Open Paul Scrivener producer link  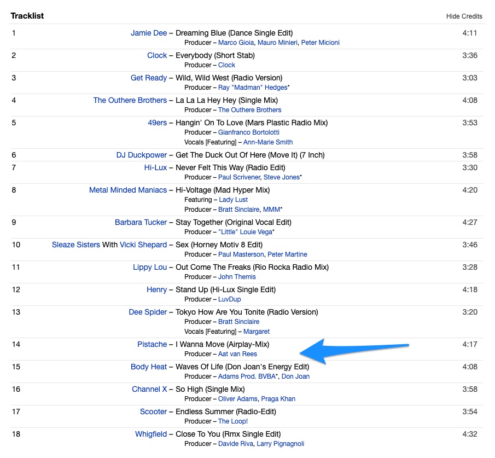click(x=239, y=177)
